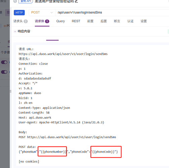This screenshot has height=168, width=169.
Task: Collapse the 响应内容 section
Action: [15, 32]
